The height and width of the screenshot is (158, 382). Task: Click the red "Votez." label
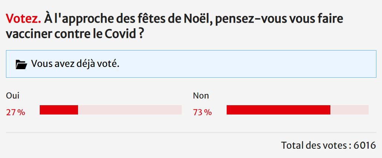point(23,18)
